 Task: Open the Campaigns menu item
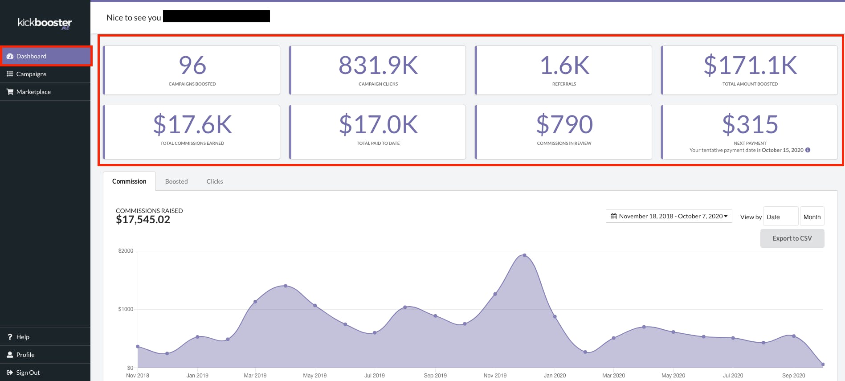tap(45, 74)
